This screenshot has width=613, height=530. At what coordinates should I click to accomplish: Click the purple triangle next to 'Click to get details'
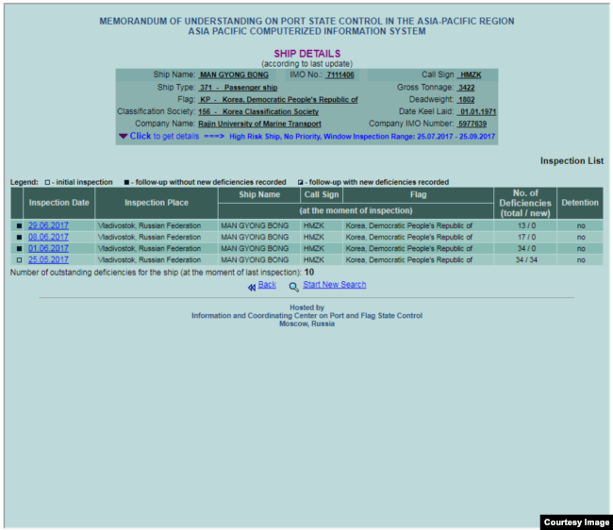(x=124, y=136)
